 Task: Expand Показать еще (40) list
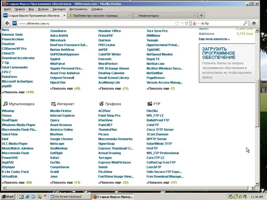point(65,89)
